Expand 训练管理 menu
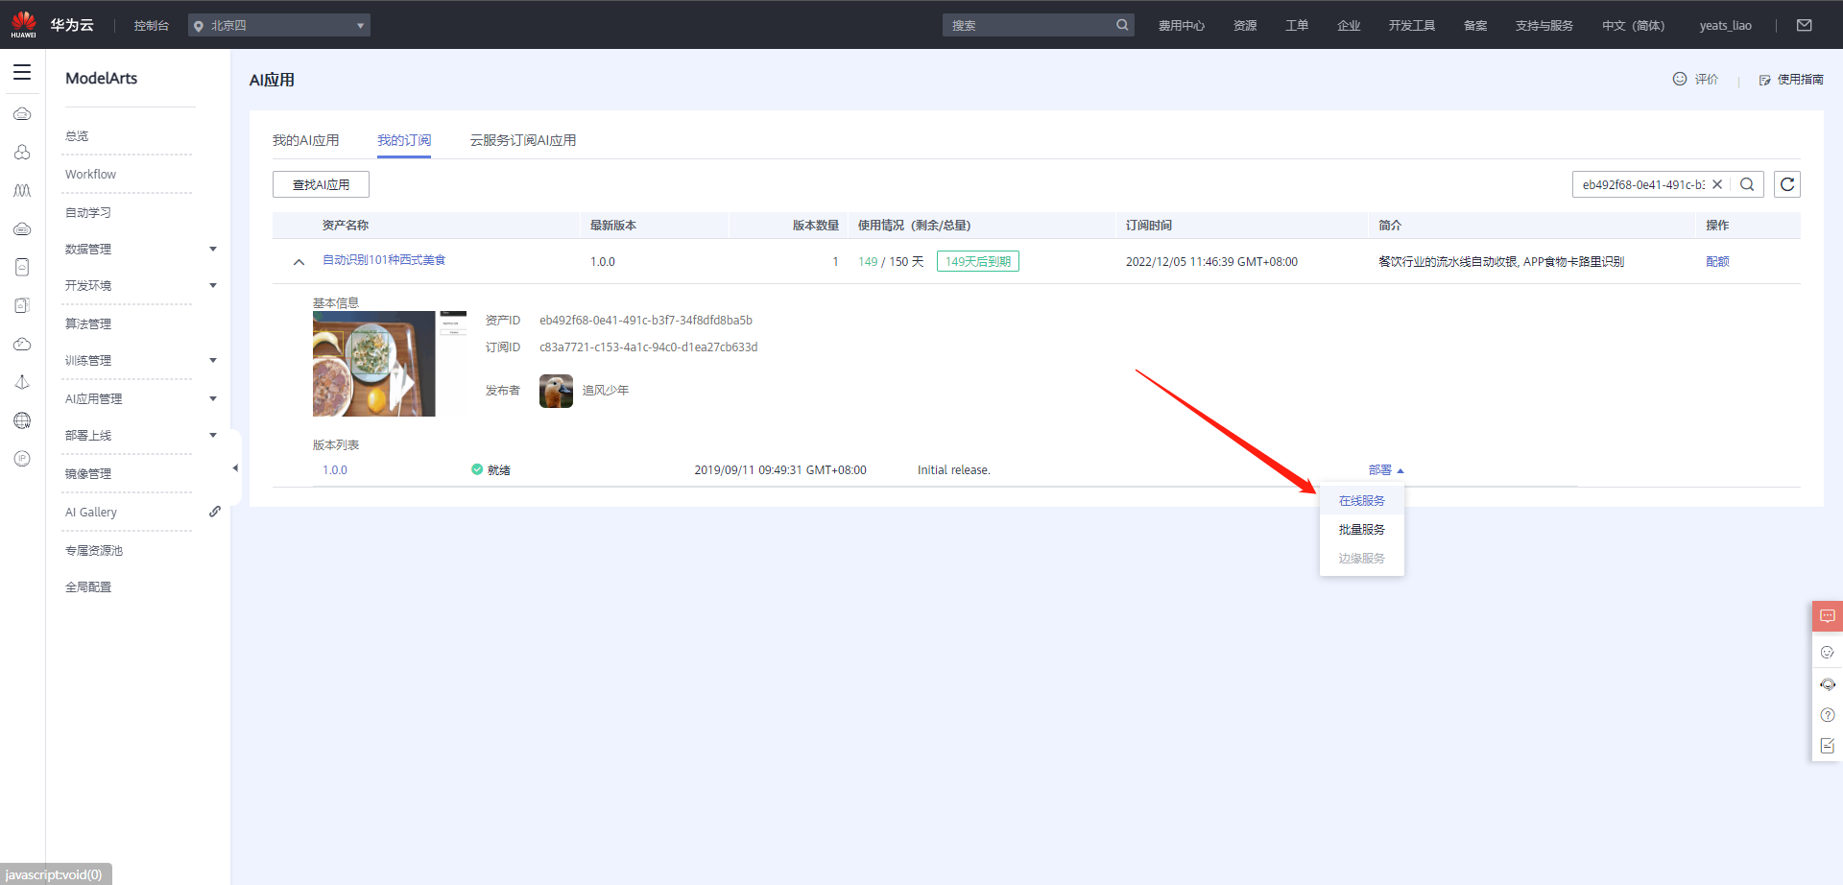The height and width of the screenshot is (885, 1843). [x=213, y=360]
